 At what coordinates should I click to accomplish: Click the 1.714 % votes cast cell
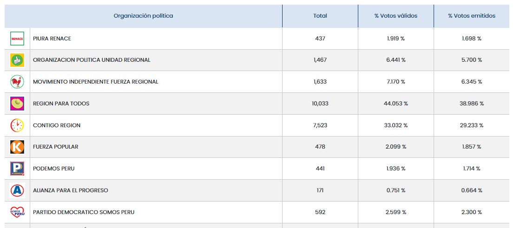472,169
